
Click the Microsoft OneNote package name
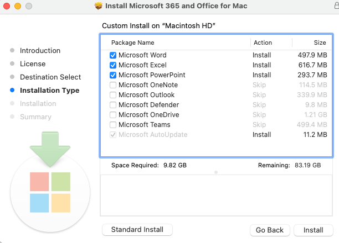click(148, 85)
